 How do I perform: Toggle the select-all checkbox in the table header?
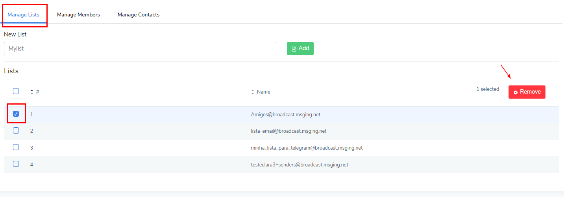point(16,91)
